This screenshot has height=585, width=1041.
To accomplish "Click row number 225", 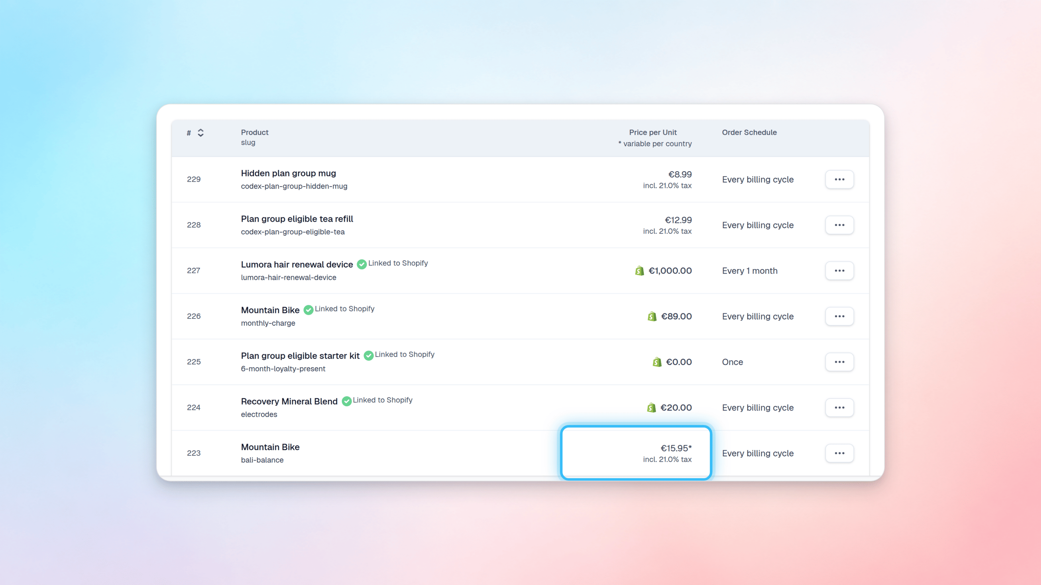I will [194, 362].
